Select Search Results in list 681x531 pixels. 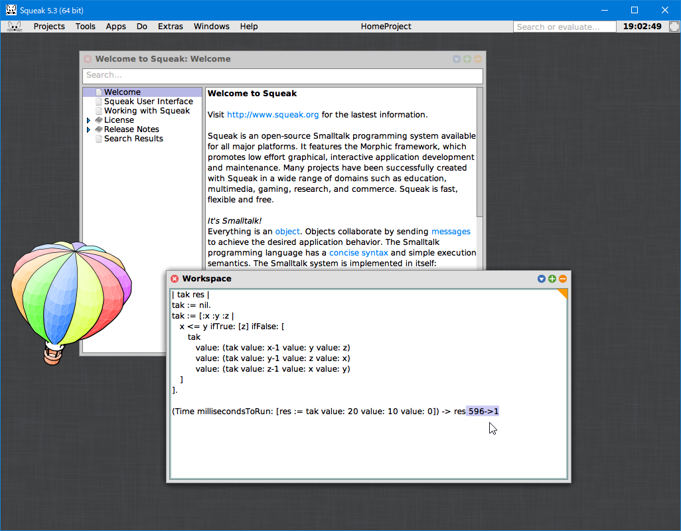pos(133,139)
